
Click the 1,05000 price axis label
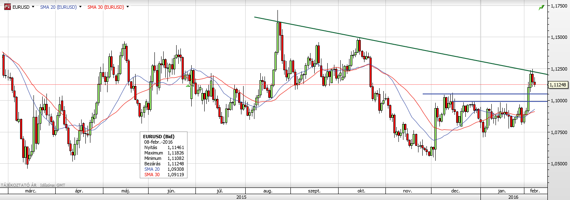tap(559, 164)
